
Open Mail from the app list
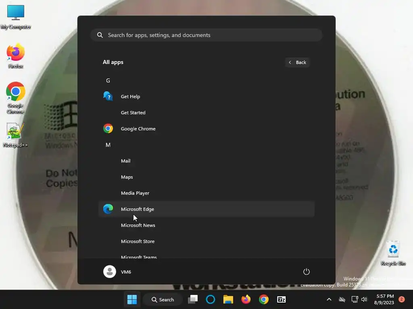click(x=206, y=161)
